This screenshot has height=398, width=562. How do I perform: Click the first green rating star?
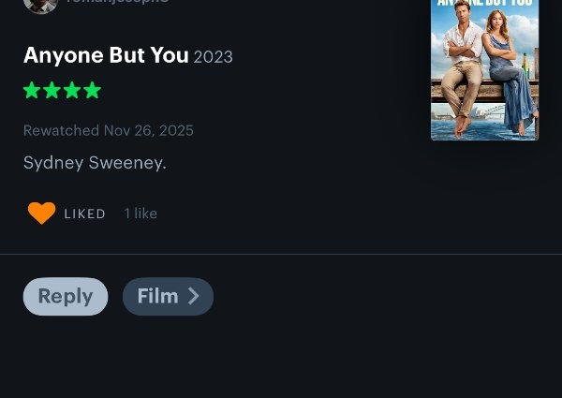(32, 91)
